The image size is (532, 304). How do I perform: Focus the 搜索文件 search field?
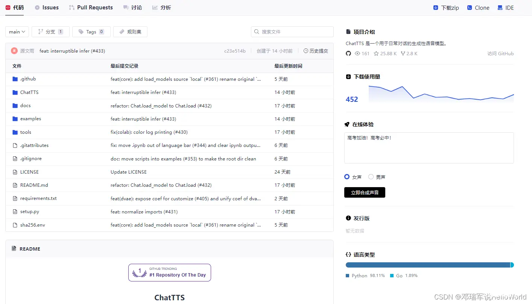click(x=292, y=32)
